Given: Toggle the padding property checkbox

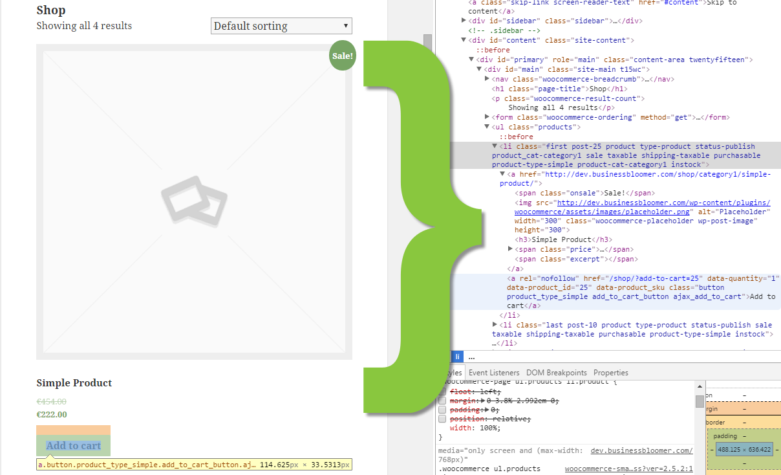Looking at the screenshot, I should click(442, 410).
